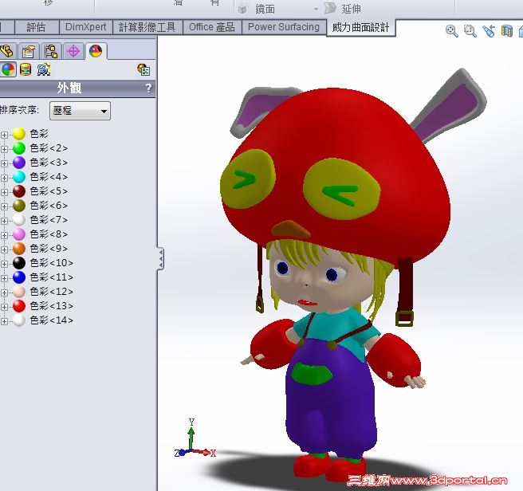Open the 排序次序 dropdown showing 歷程
Image resolution: width=523 pixels, height=491 pixels.
coord(80,111)
